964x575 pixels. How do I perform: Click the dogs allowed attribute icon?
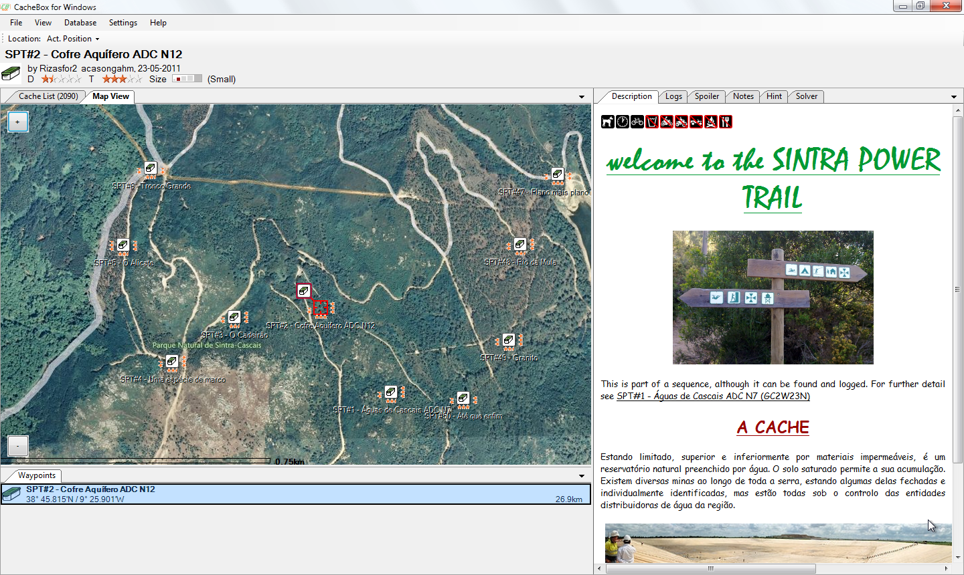(607, 122)
